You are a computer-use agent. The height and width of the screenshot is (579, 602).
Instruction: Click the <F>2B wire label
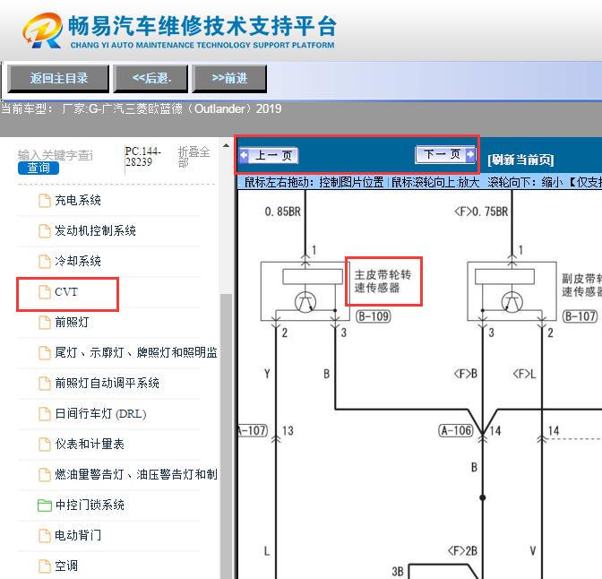[x=462, y=551]
